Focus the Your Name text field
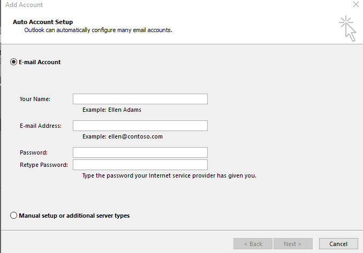 [x=140, y=99]
